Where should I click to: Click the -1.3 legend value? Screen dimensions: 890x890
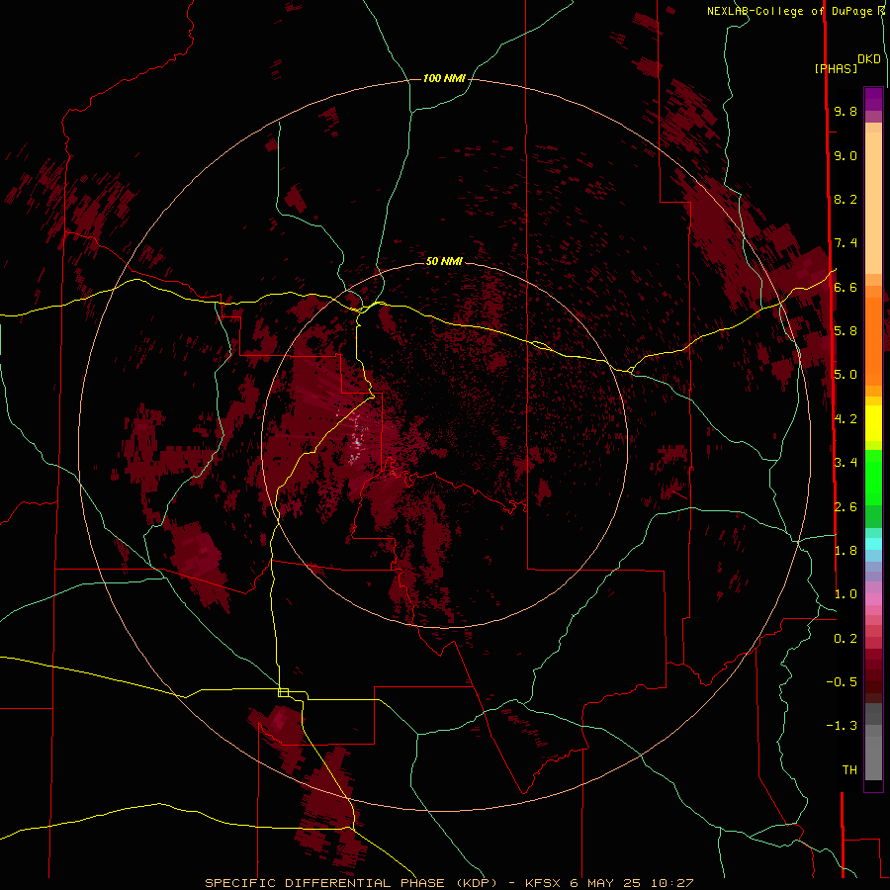[842, 726]
